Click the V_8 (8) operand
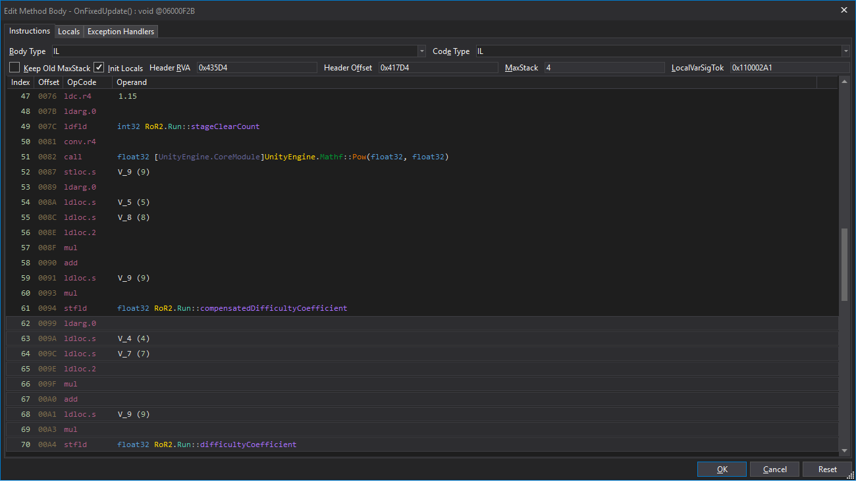Screen dimensions: 856x482 [134, 217]
